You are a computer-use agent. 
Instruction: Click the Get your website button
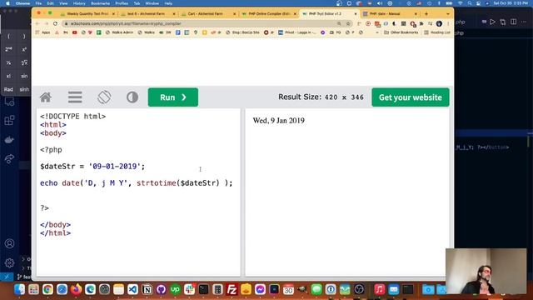[411, 97]
